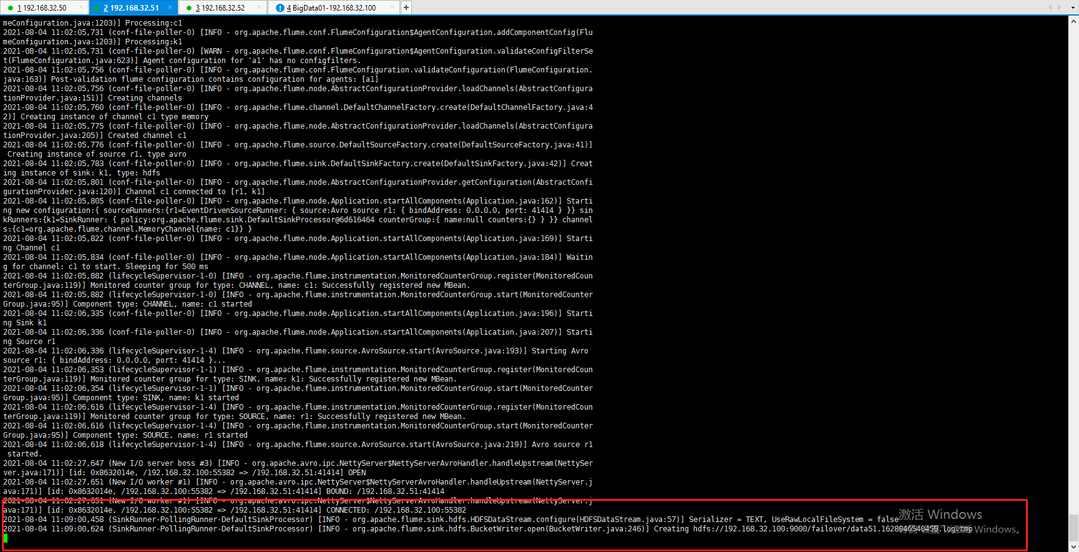Screen dimensions: 1079x552
Task: Close the 192.168.32.51 session tab
Action: (171, 7)
